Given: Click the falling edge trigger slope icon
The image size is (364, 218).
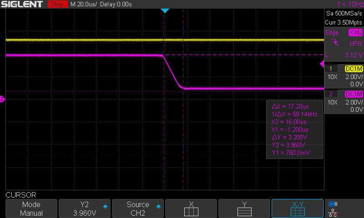Looking at the screenshot, I should pos(335,42).
